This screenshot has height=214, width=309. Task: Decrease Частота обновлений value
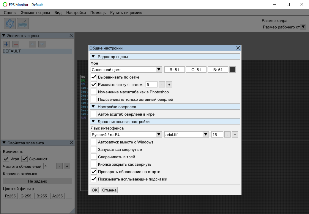click(x=59, y=167)
